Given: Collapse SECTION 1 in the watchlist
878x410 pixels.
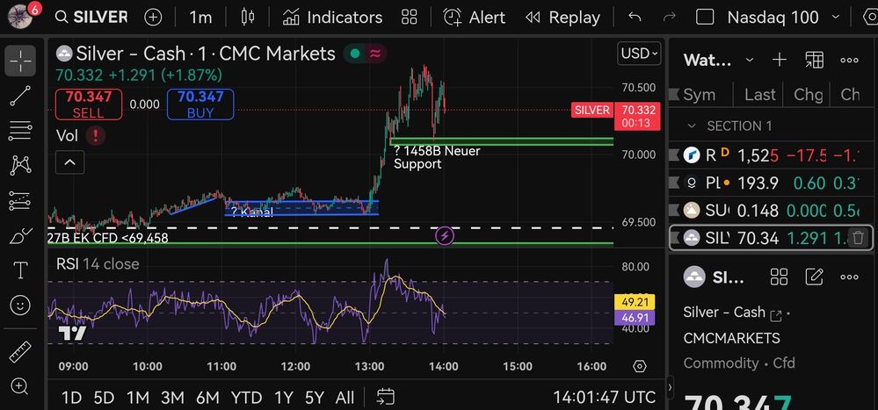Looking at the screenshot, I should [692, 126].
